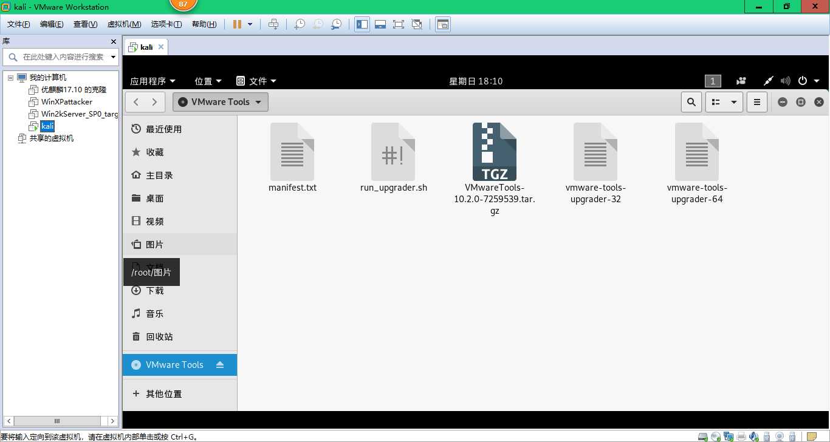This screenshot has height=442, width=830.
Task: Go to 主目录 home in sidebar
Action: coord(180,175)
